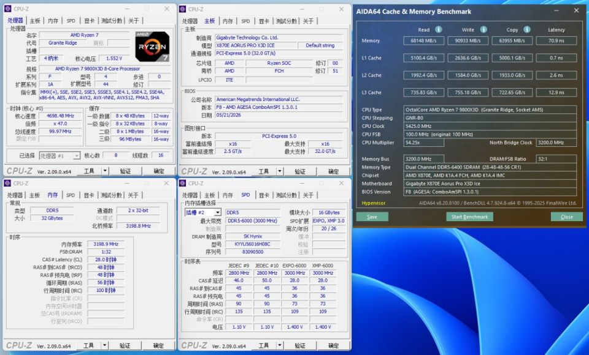Switch to 内存 tab in processor window
This screenshot has width=589, height=355.
coord(53,21)
